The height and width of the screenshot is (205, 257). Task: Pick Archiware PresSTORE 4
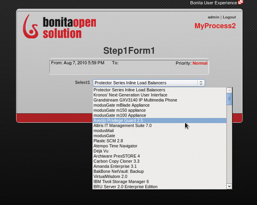(x=159, y=156)
